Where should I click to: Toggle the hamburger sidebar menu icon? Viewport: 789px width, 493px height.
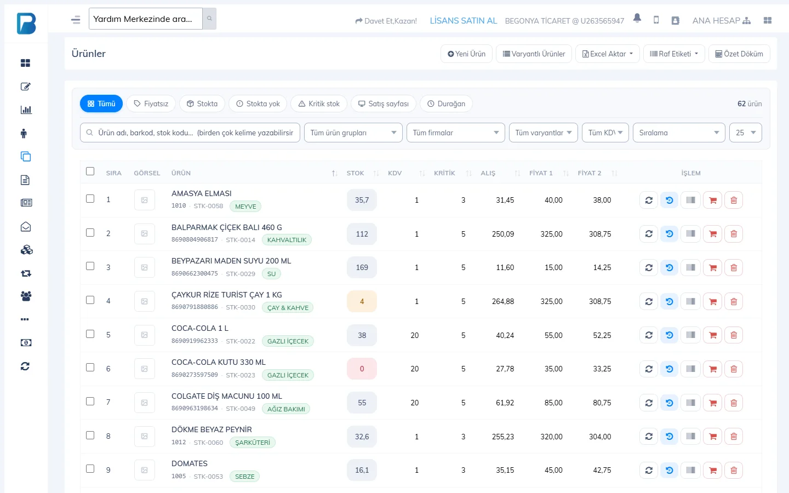click(76, 20)
